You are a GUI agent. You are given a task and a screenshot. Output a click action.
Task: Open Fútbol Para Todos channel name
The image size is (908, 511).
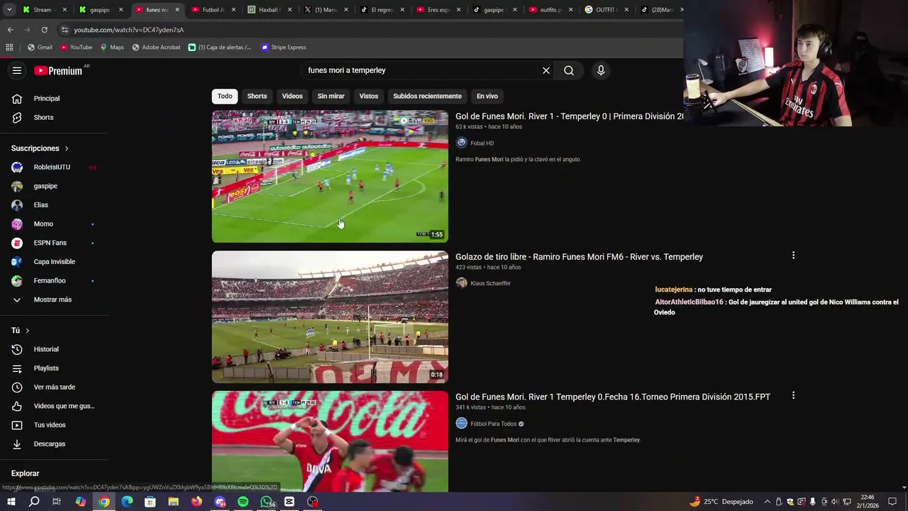[494, 424]
